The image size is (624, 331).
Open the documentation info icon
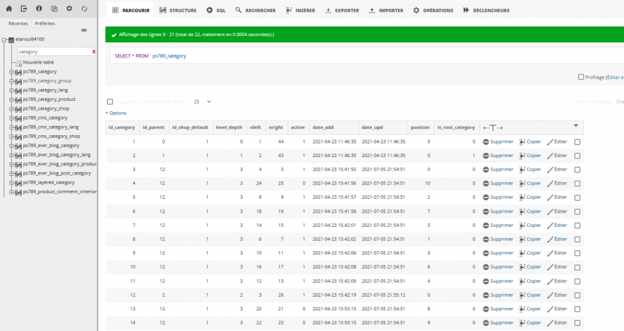(39, 9)
